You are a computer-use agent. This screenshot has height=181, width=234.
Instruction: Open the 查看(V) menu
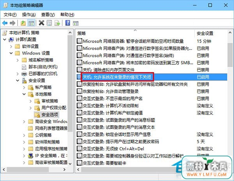(x=48, y=14)
